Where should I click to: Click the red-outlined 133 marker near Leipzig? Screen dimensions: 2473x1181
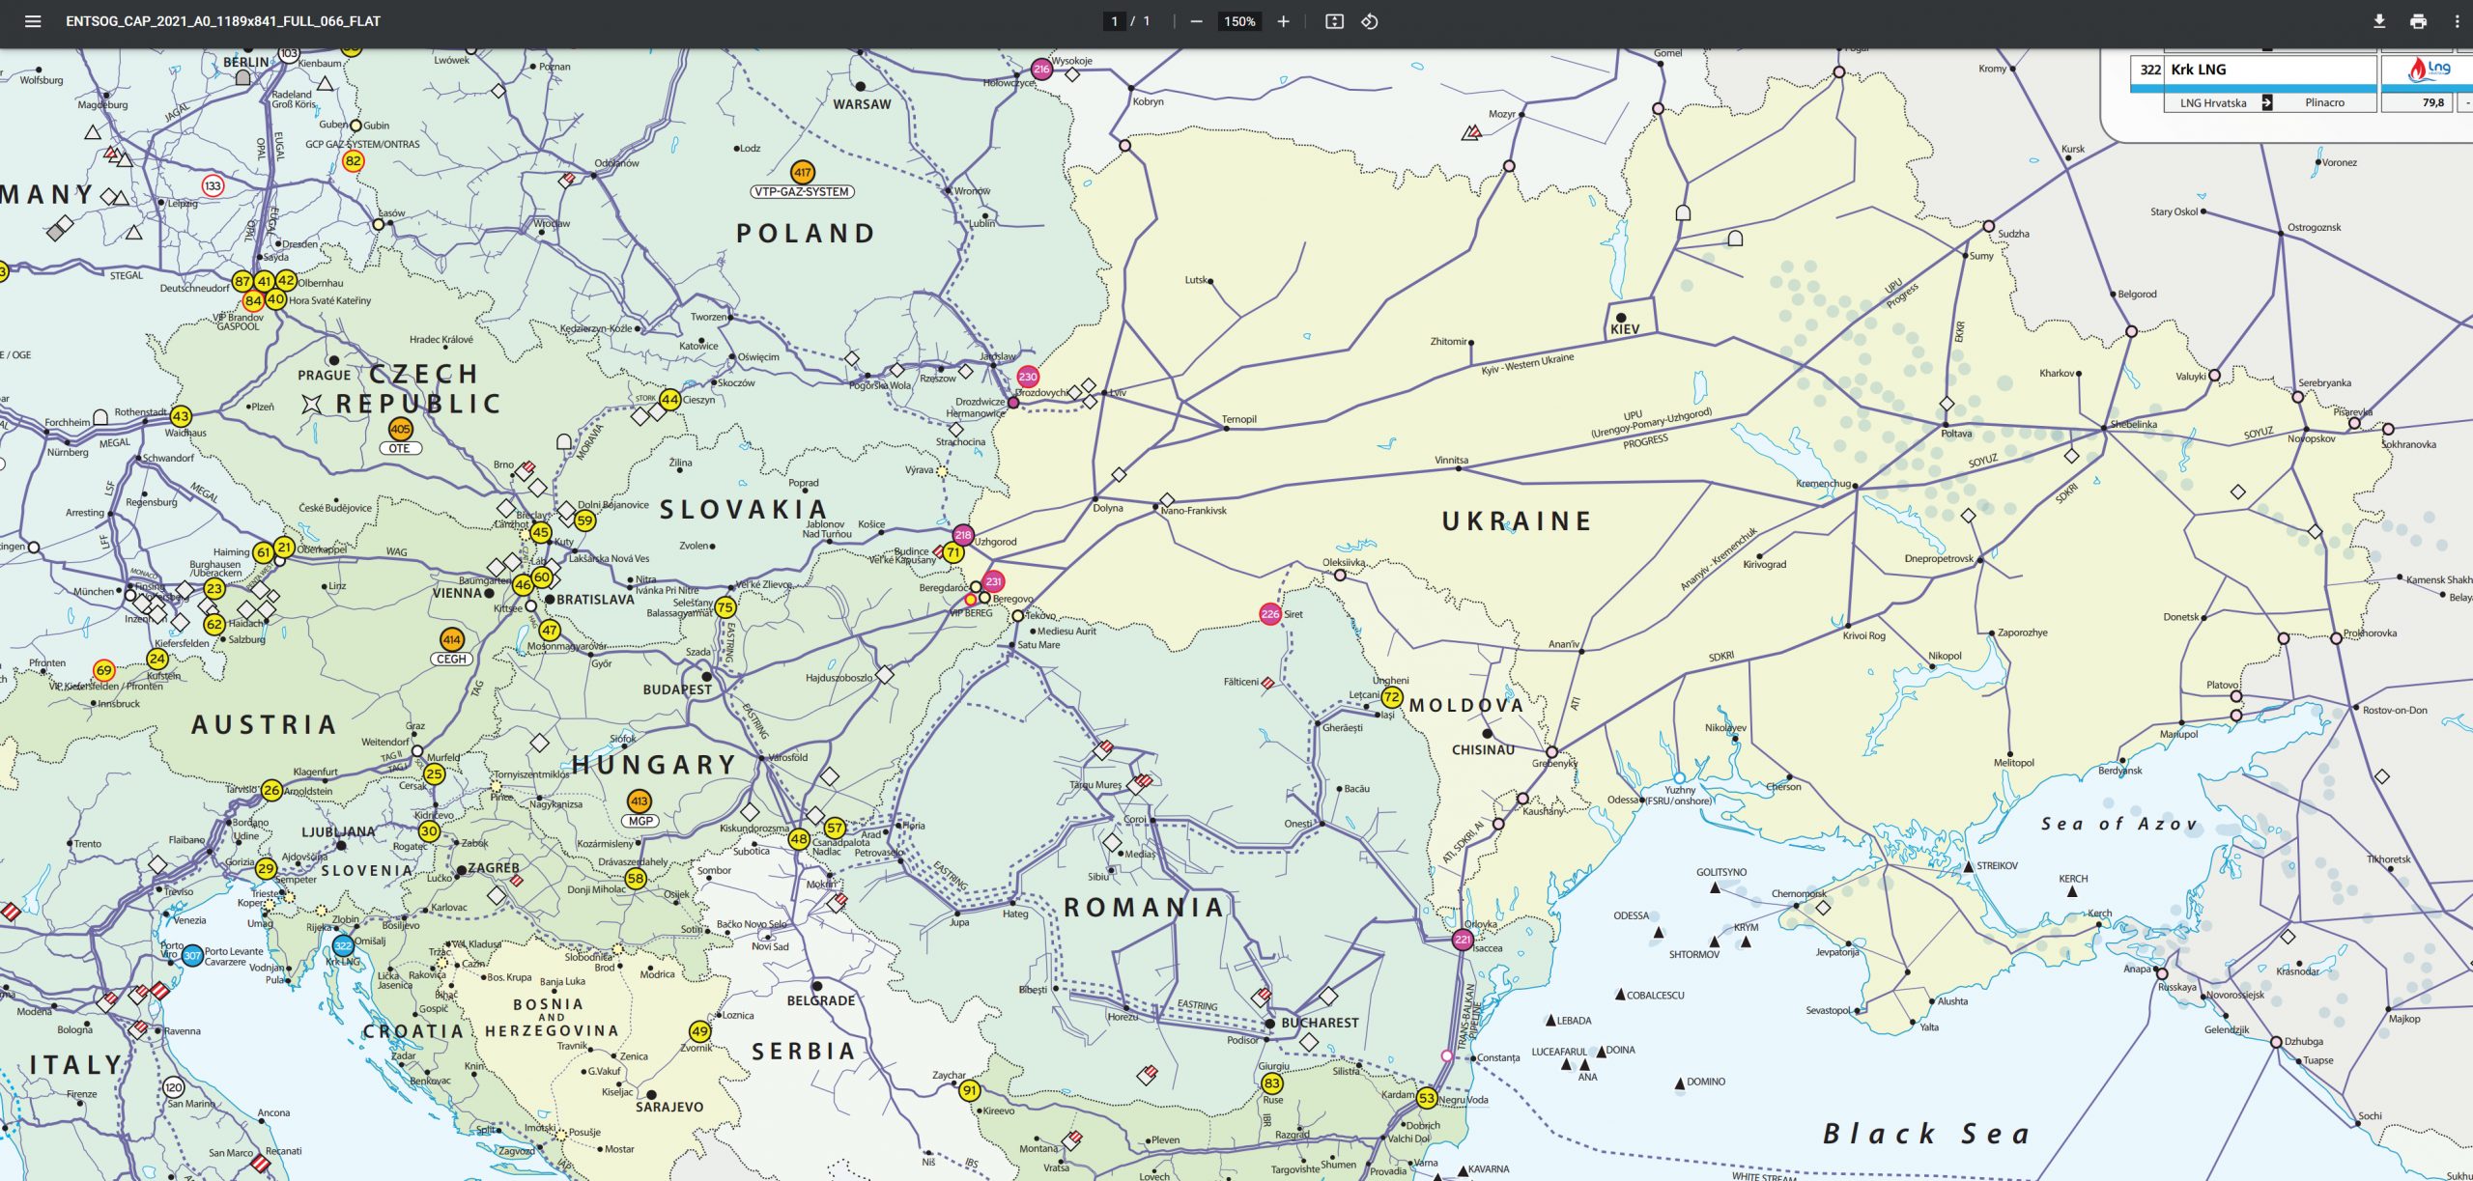(x=213, y=185)
